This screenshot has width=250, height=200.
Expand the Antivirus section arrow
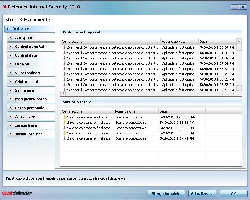pos(8,29)
